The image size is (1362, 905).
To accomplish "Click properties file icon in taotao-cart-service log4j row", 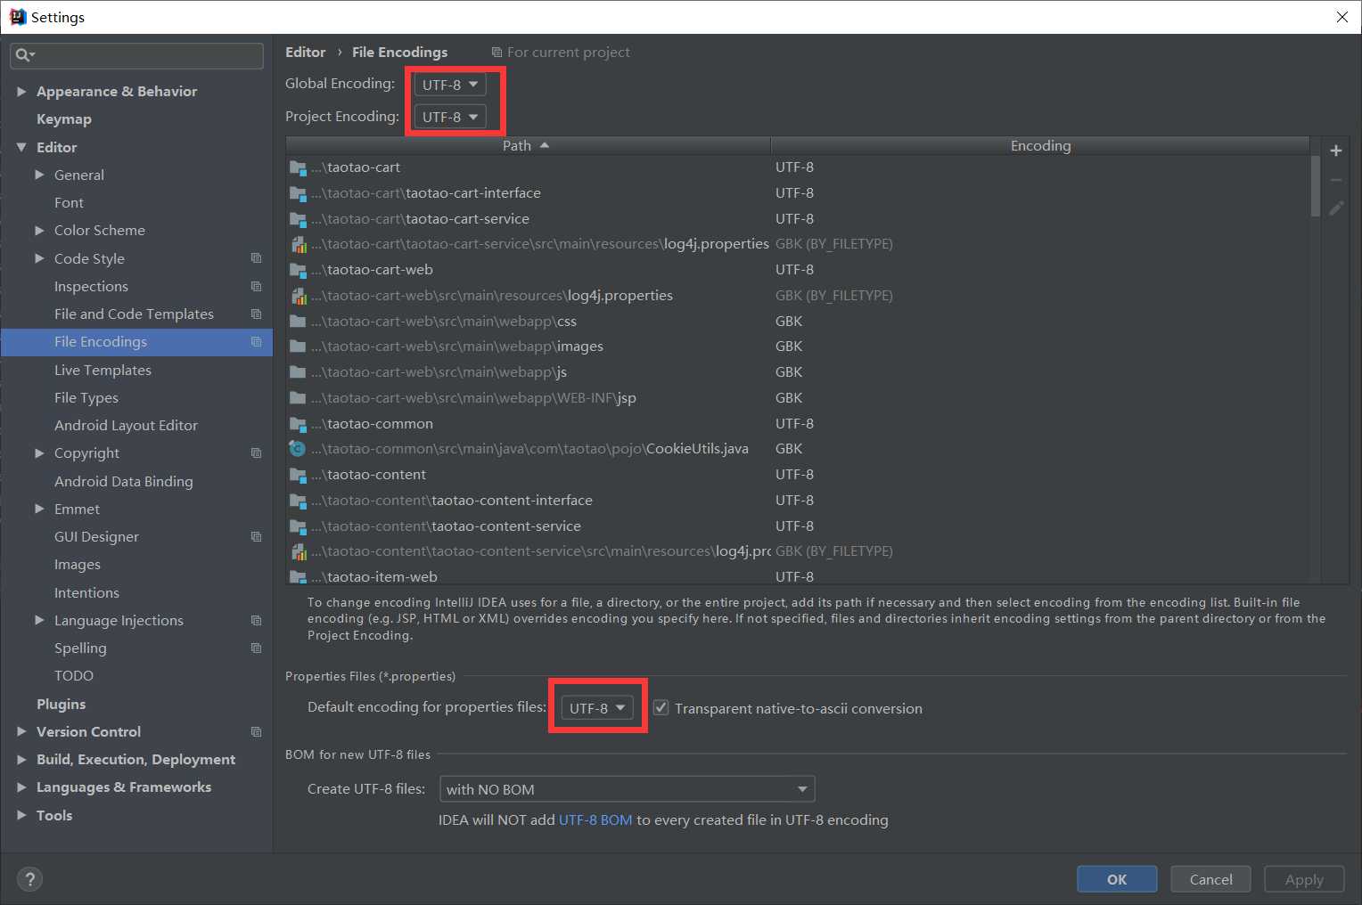I will (299, 244).
